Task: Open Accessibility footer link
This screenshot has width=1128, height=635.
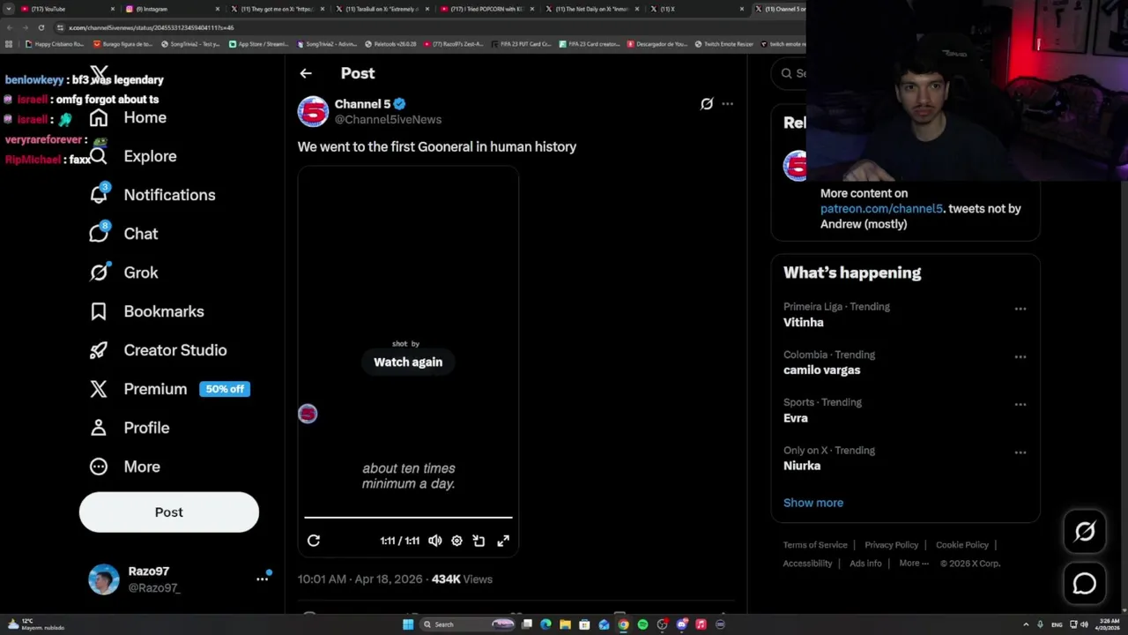Action: click(807, 564)
